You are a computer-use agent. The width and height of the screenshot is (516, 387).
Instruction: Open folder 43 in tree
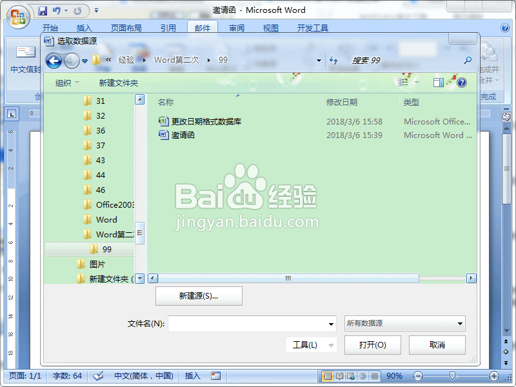(x=94, y=160)
